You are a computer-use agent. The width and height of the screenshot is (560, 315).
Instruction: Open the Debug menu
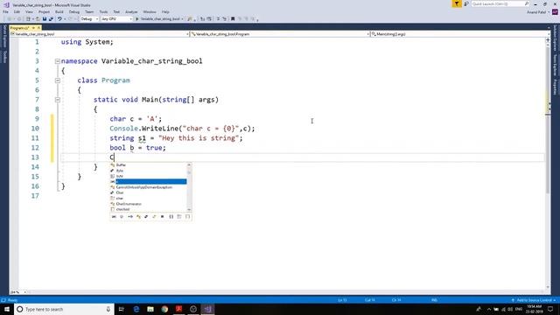coord(73,11)
